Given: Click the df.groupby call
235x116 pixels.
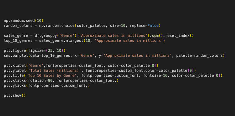Looking at the screenshot, I should (x=46, y=36).
